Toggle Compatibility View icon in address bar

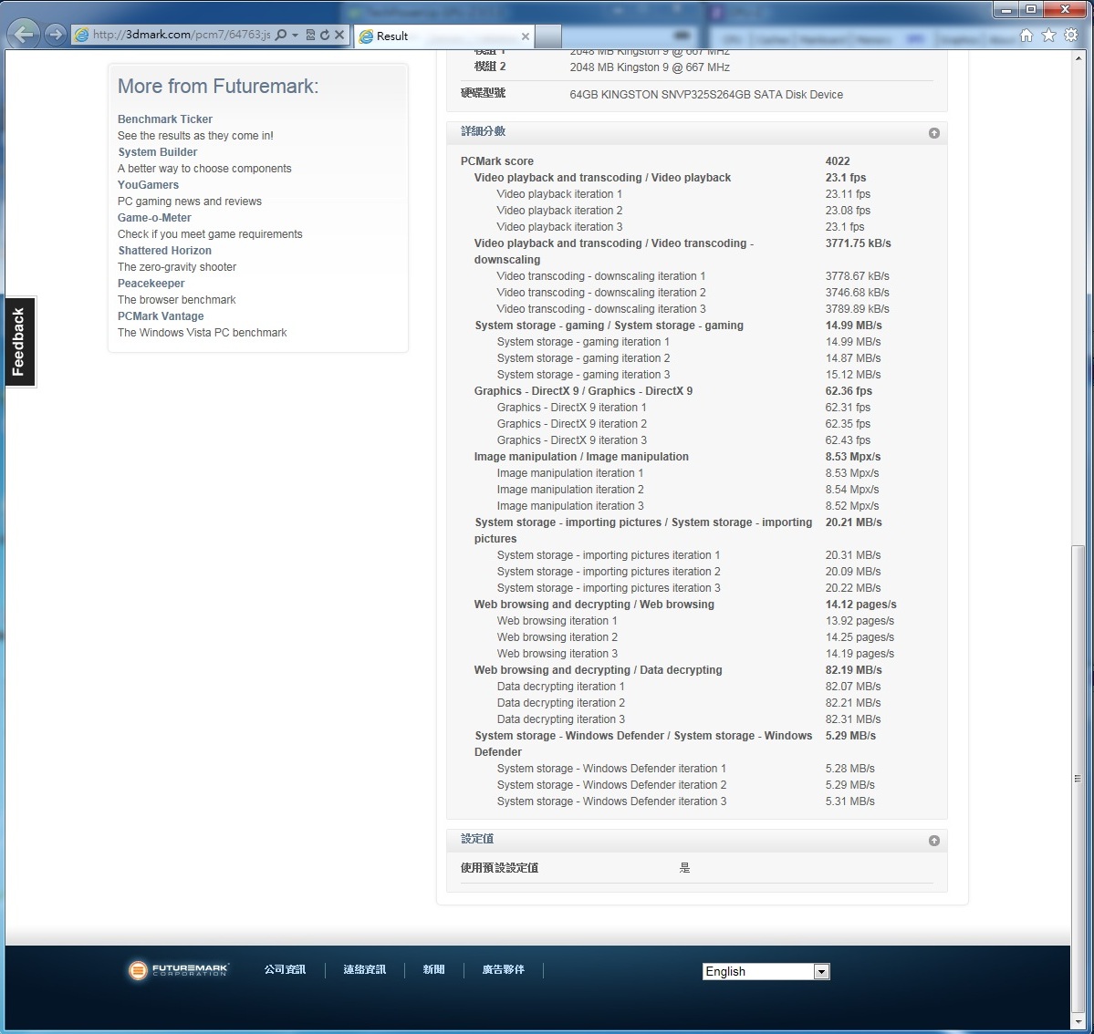coord(310,35)
